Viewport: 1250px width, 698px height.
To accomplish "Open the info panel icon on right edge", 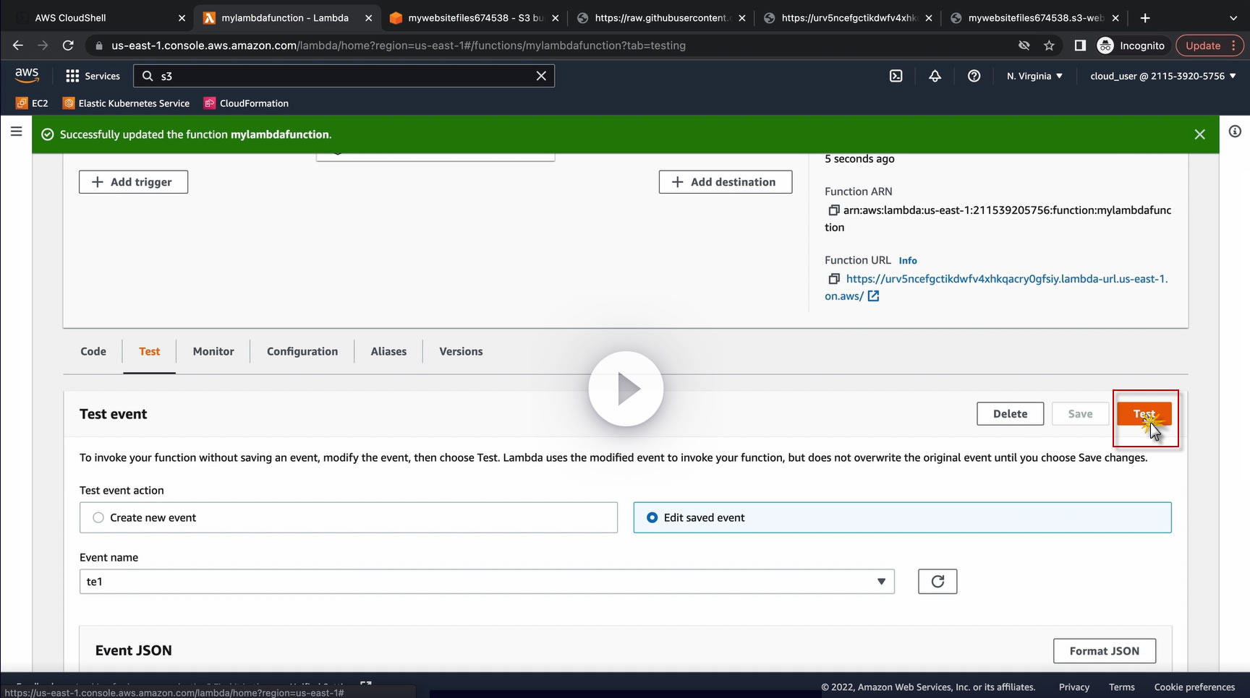I will (x=1235, y=132).
